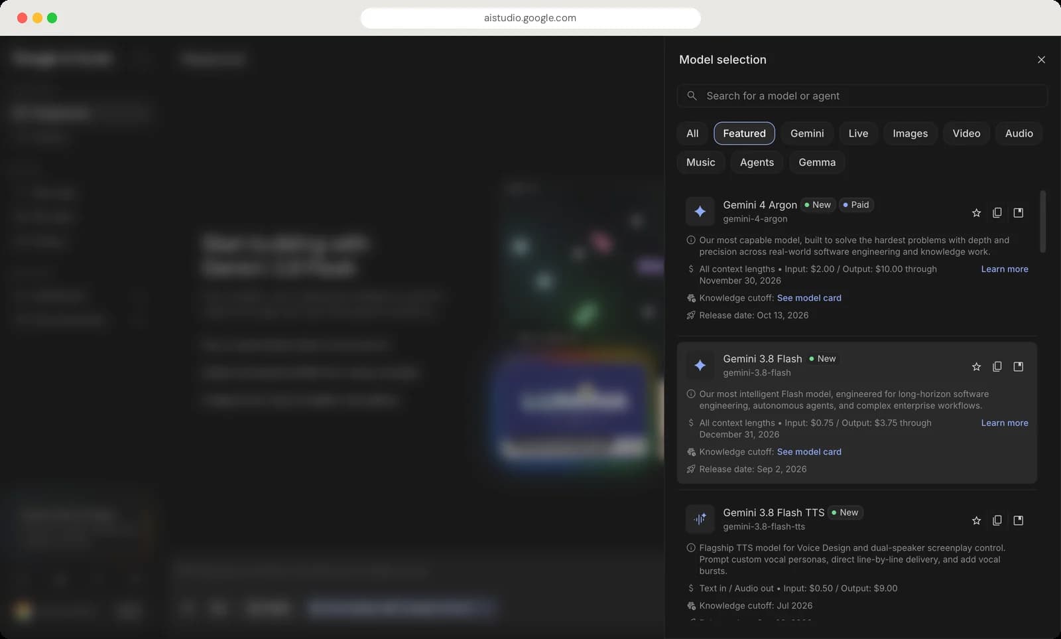The width and height of the screenshot is (1061, 639).
Task: Open Learn more for Gemini 4 Argon pricing
Action: (1005, 269)
